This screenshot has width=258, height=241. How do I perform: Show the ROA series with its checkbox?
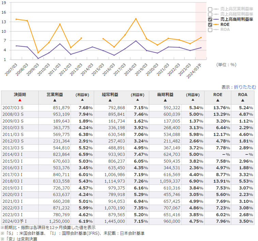[210, 30]
